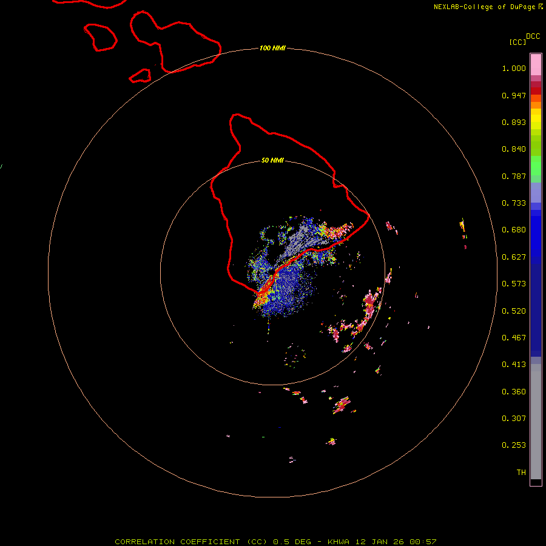Viewport: 546px width, 546px height.
Task: Select the 0.360 scale value
Action: click(514, 392)
